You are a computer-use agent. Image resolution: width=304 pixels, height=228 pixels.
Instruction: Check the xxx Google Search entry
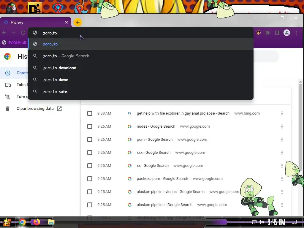click(x=90, y=153)
